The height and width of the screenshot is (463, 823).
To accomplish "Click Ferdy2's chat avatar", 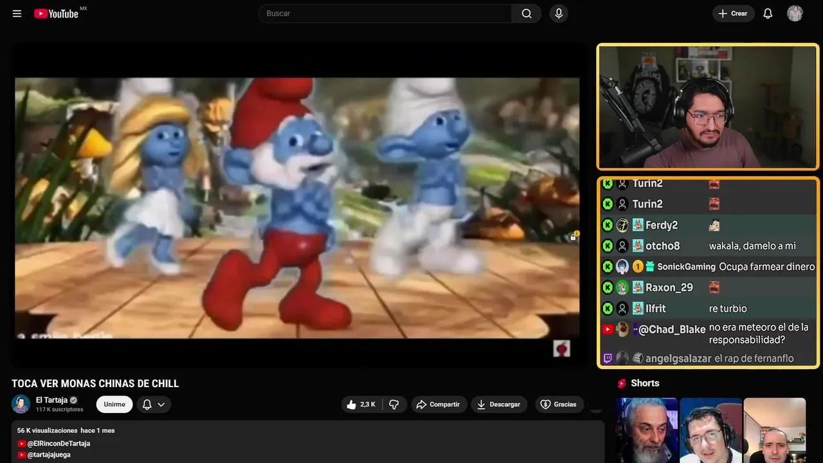I will 622,225.
